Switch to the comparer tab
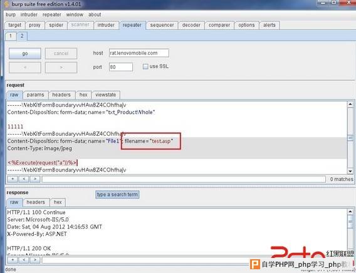Screen dimensions: 356x273 pyautogui.click(x=219, y=25)
